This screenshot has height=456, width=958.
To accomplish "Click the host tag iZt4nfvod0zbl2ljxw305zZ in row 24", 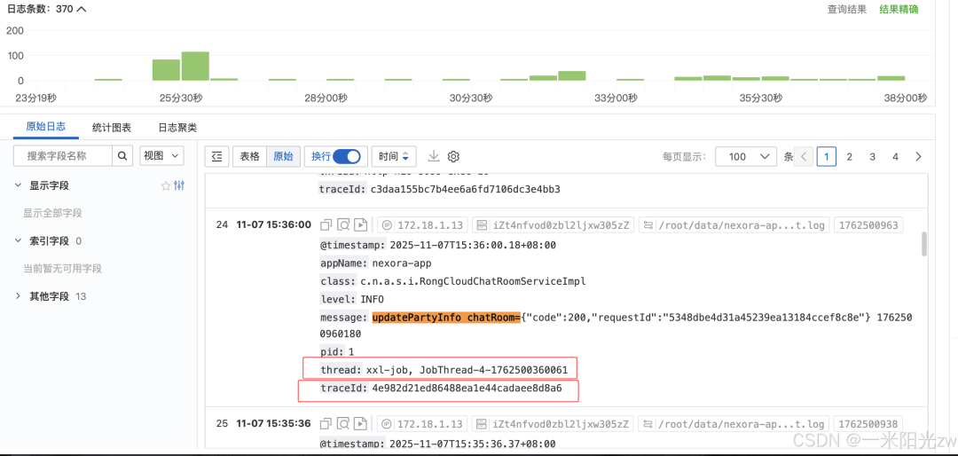I will coord(553,225).
